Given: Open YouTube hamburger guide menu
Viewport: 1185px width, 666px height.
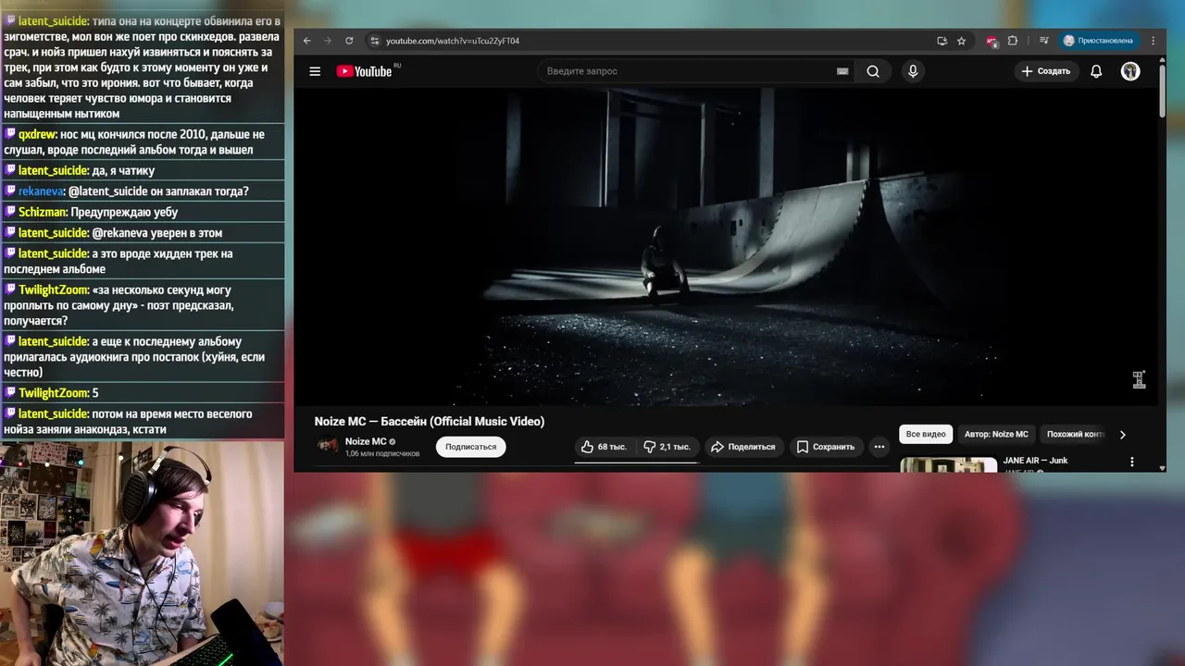Looking at the screenshot, I should coord(315,71).
